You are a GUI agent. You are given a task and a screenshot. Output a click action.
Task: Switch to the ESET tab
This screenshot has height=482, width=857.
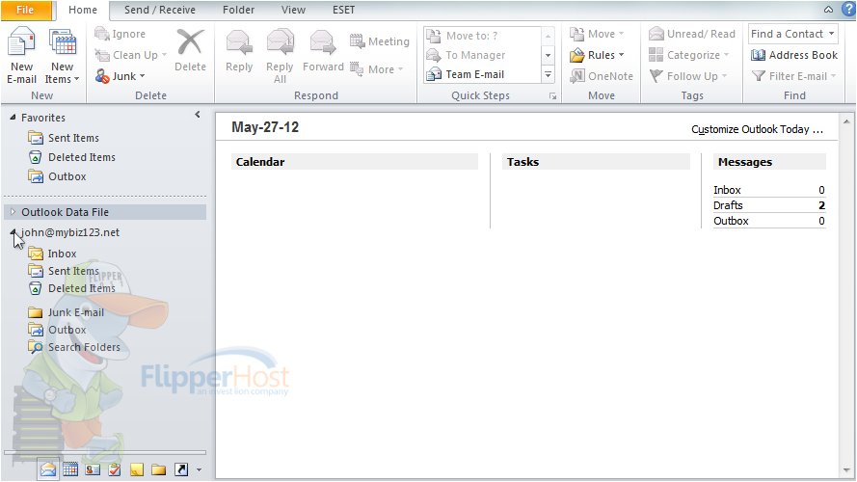(344, 10)
